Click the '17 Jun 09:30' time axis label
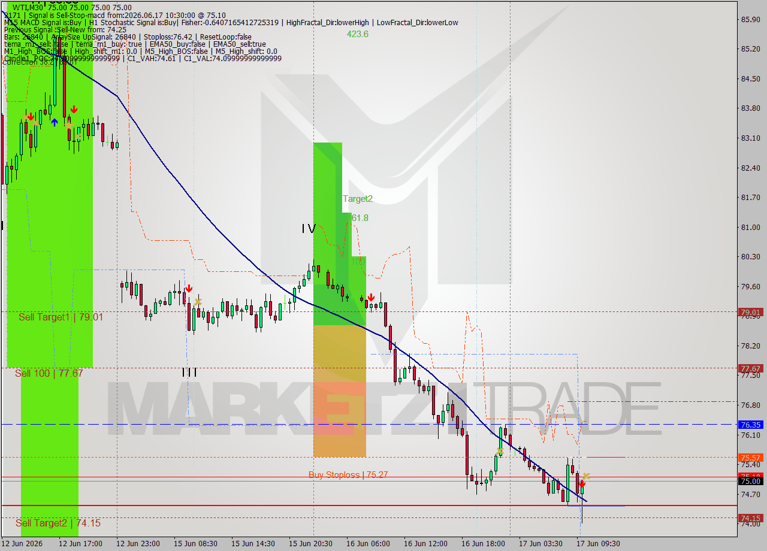The width and height of the screenshot is (767, 551). 598,543
